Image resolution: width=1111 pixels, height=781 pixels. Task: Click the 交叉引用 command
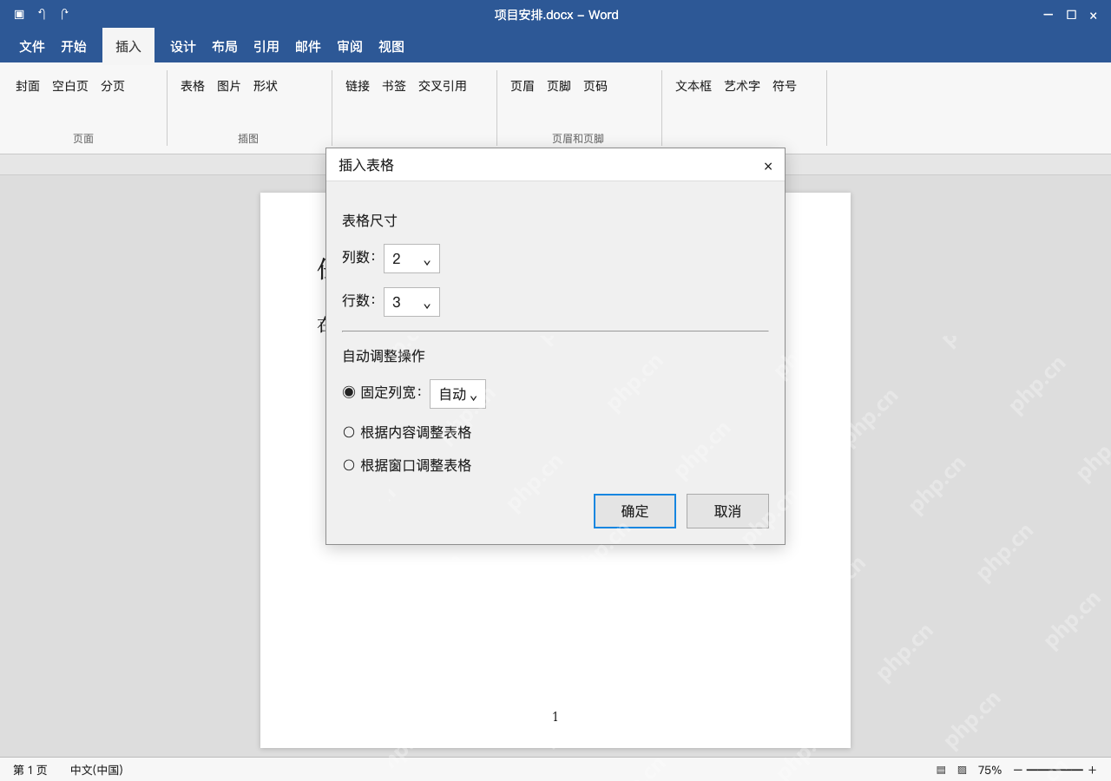(443, 86)
